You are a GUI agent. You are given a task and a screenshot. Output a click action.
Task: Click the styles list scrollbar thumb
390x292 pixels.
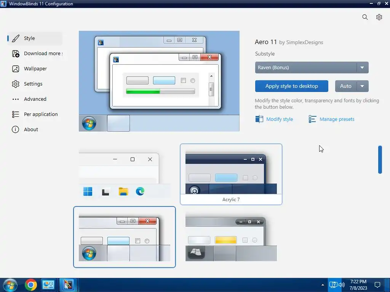point(380,160)
